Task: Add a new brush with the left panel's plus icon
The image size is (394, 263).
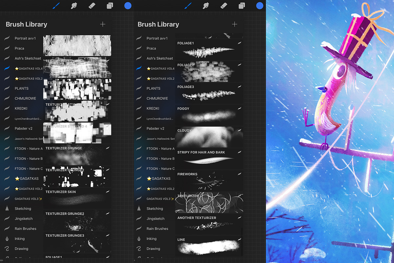Action: tap(103, 24)
